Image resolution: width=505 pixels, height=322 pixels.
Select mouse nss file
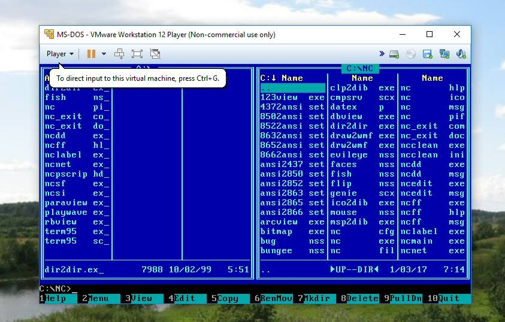pos(362,212)
